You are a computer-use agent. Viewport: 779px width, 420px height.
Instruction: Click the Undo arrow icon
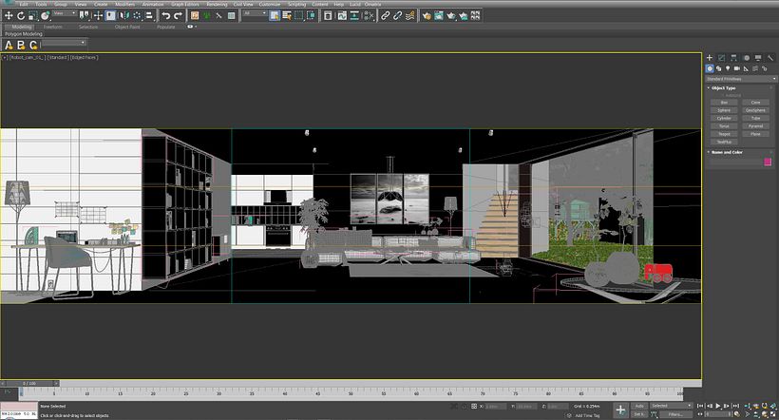165,15
